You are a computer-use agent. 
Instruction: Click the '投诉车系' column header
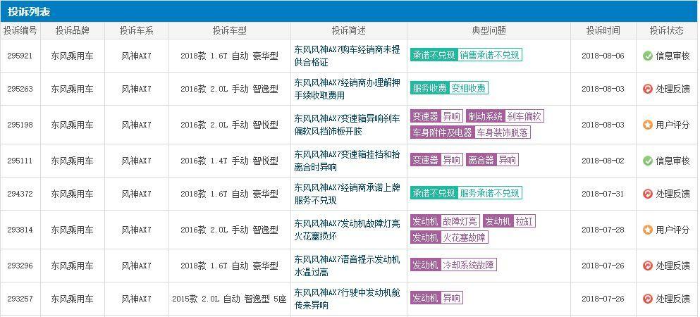[137, 31]
